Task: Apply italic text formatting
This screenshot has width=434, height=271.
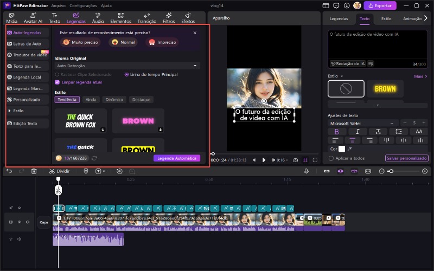Action: click(x=357, y=132)
